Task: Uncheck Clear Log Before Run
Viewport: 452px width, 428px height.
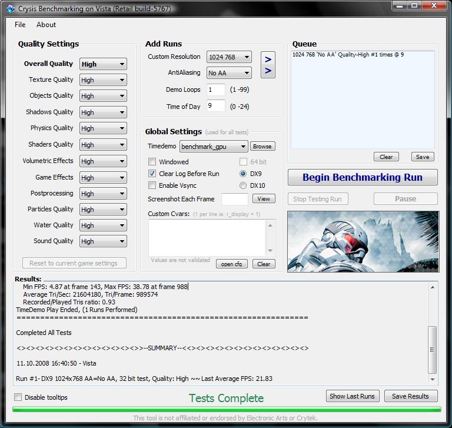Action: 152,173
